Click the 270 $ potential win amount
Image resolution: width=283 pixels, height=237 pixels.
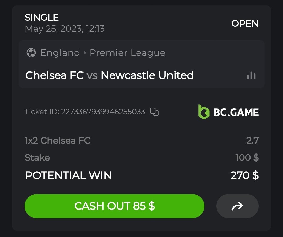[244, 175]
